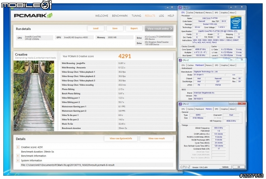Click the Gigabyte Technology manufacturer field
Screen dimensions: 266x179
(x=218, y=72)
